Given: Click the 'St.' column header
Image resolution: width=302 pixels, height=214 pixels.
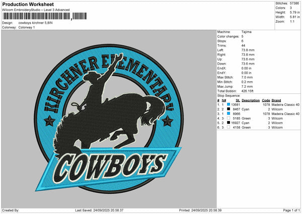Looking at the screenshot, I should click(238, 100).
